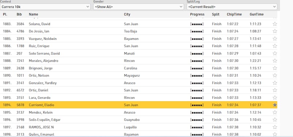This screenshot has height=137, width=293.
Task: Click progress bar of Solano, David
Action: click(197, 24)
